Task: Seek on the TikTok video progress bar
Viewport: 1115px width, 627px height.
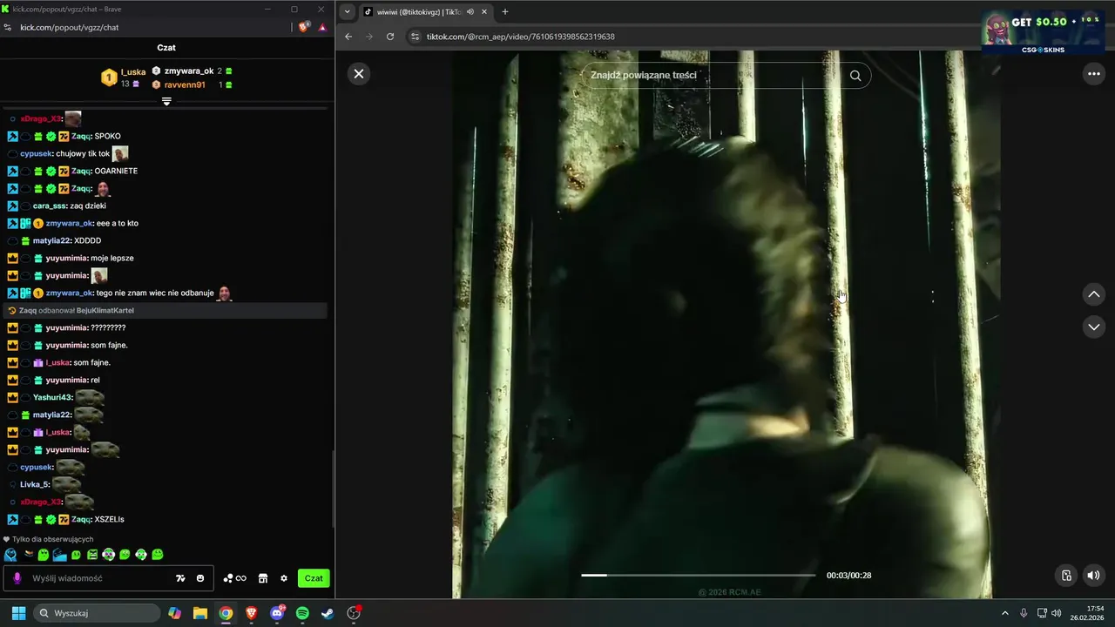Action: pos(698,575)
